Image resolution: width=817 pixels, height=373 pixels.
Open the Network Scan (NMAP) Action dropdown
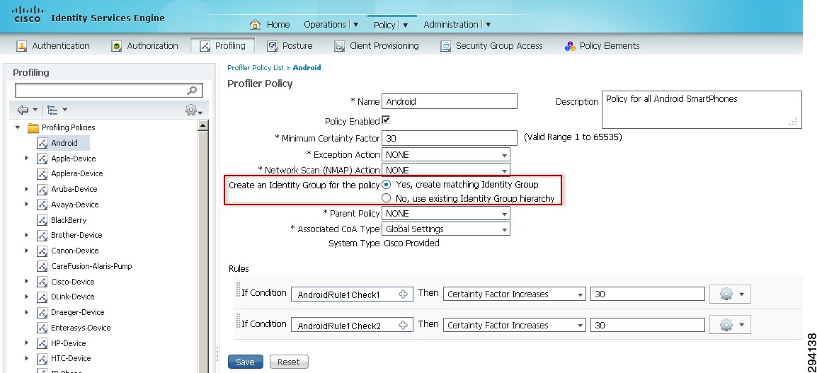tap(446, 171)
